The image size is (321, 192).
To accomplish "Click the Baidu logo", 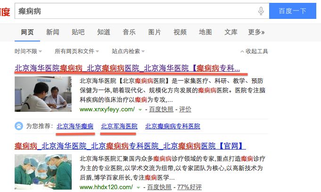I will (5, 11).
